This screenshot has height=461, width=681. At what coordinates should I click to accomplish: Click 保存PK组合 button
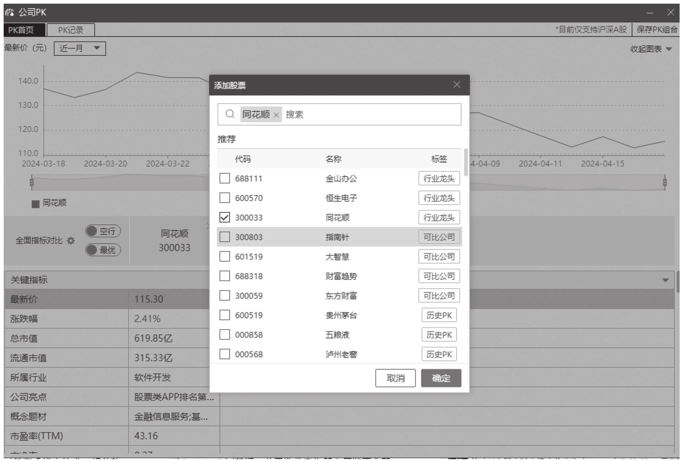(x=657, y=30)
